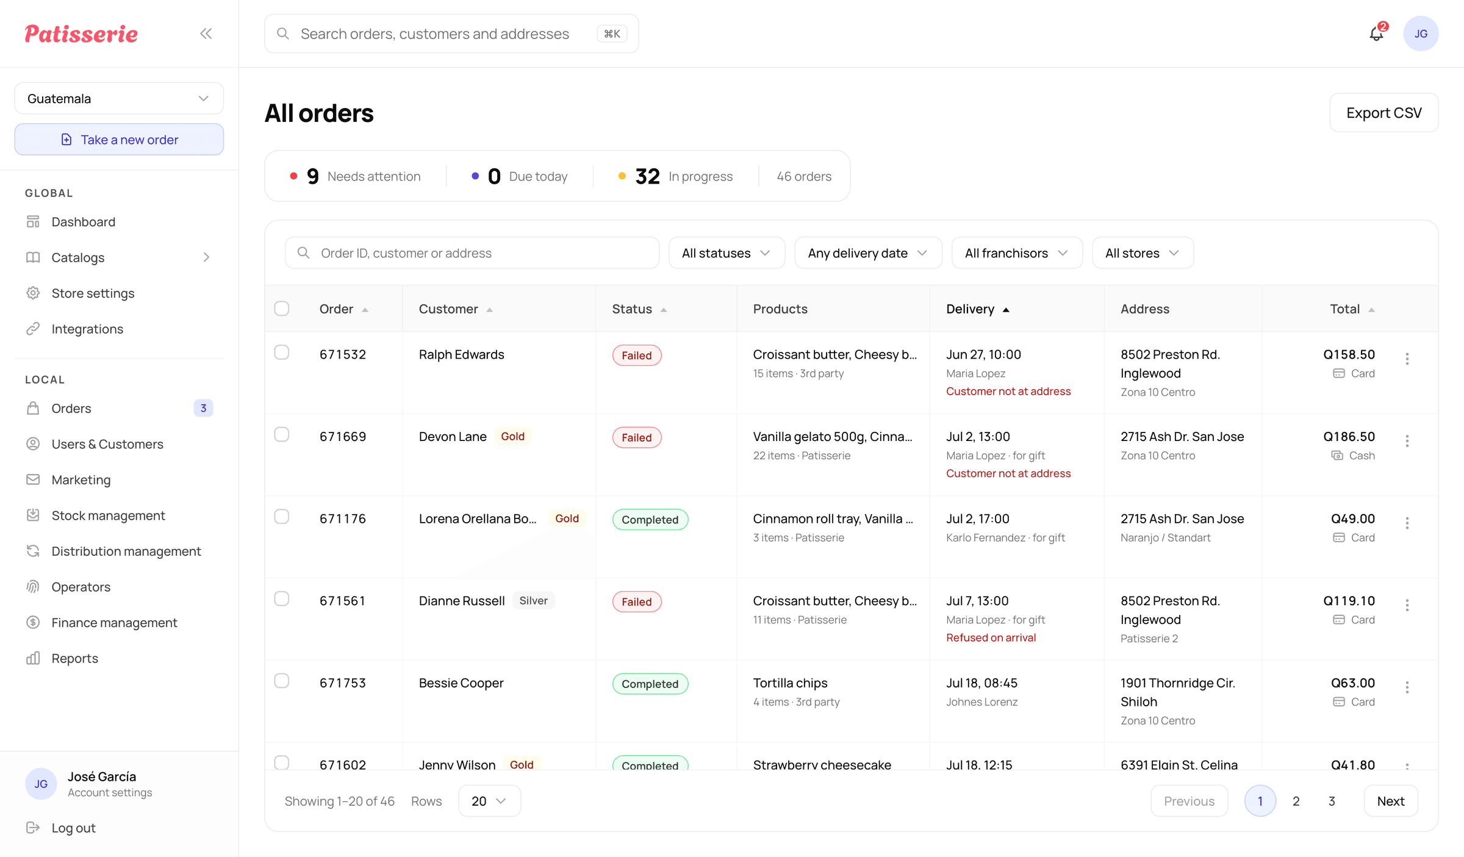Collapse the sidebar with double-chevron icon
This screenshot has height=857, width=1464.
(x=206, y=34)
